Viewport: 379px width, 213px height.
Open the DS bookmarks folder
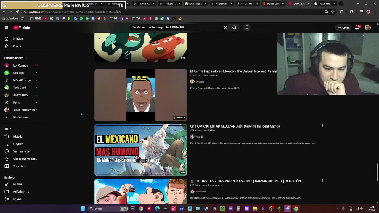point(113,18)
